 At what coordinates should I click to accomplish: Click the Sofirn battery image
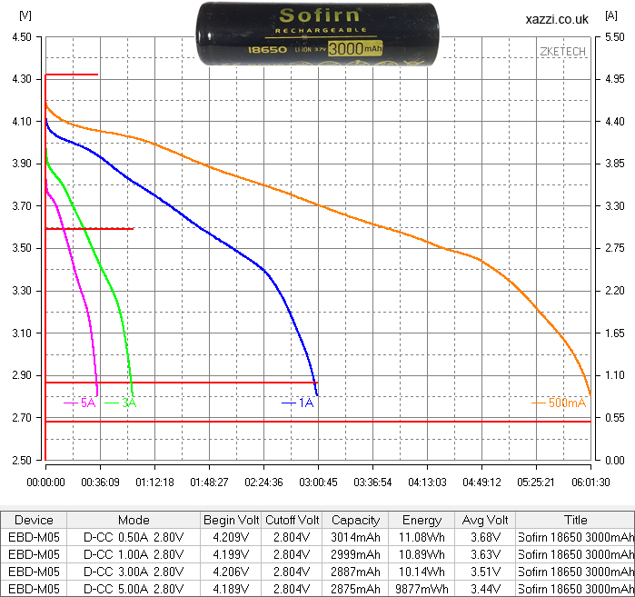coord(317,35)
